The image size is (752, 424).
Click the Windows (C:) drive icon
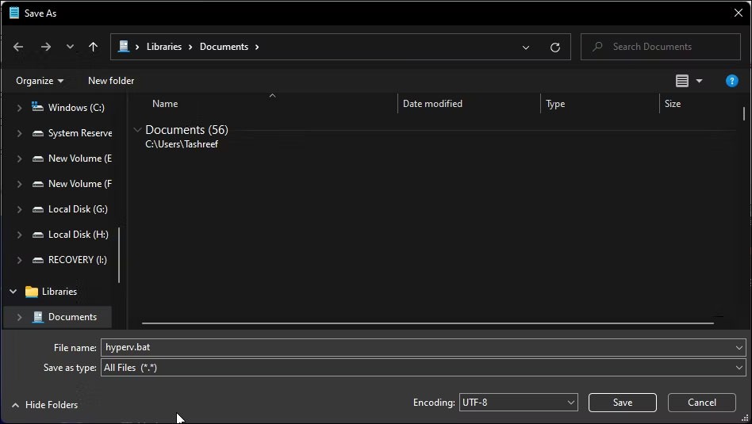tap(37, 108)
